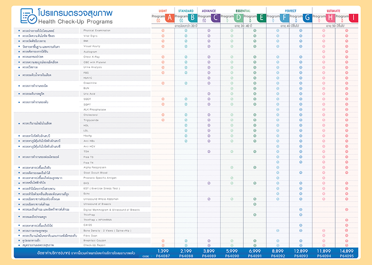
Task: Click the PERFECT category heading
Action: (x=291, y=11)
